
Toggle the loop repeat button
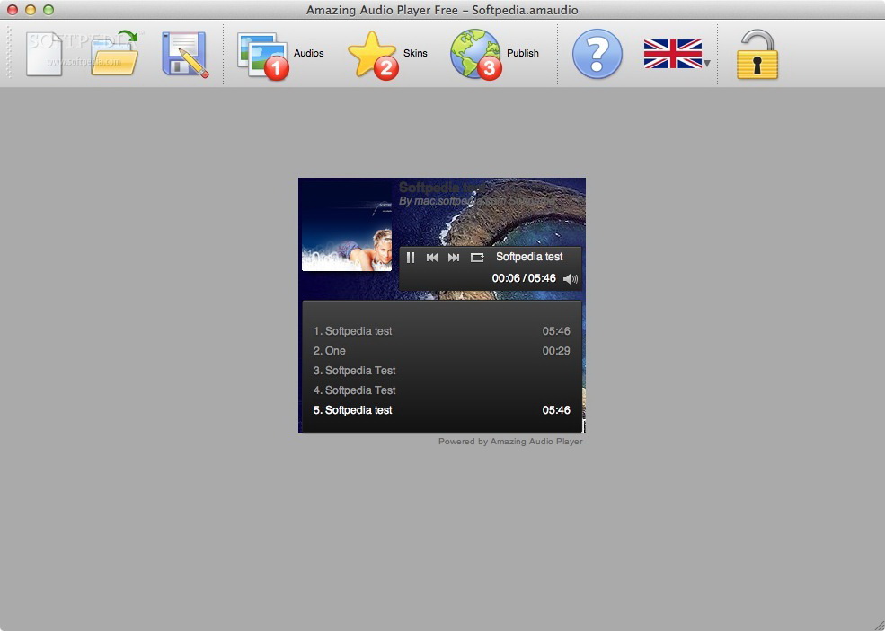(x=477, y=258)
